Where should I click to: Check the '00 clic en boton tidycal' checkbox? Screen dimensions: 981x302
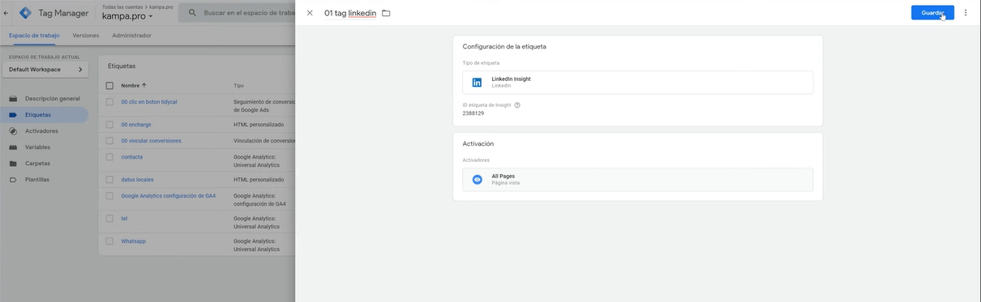109,102
